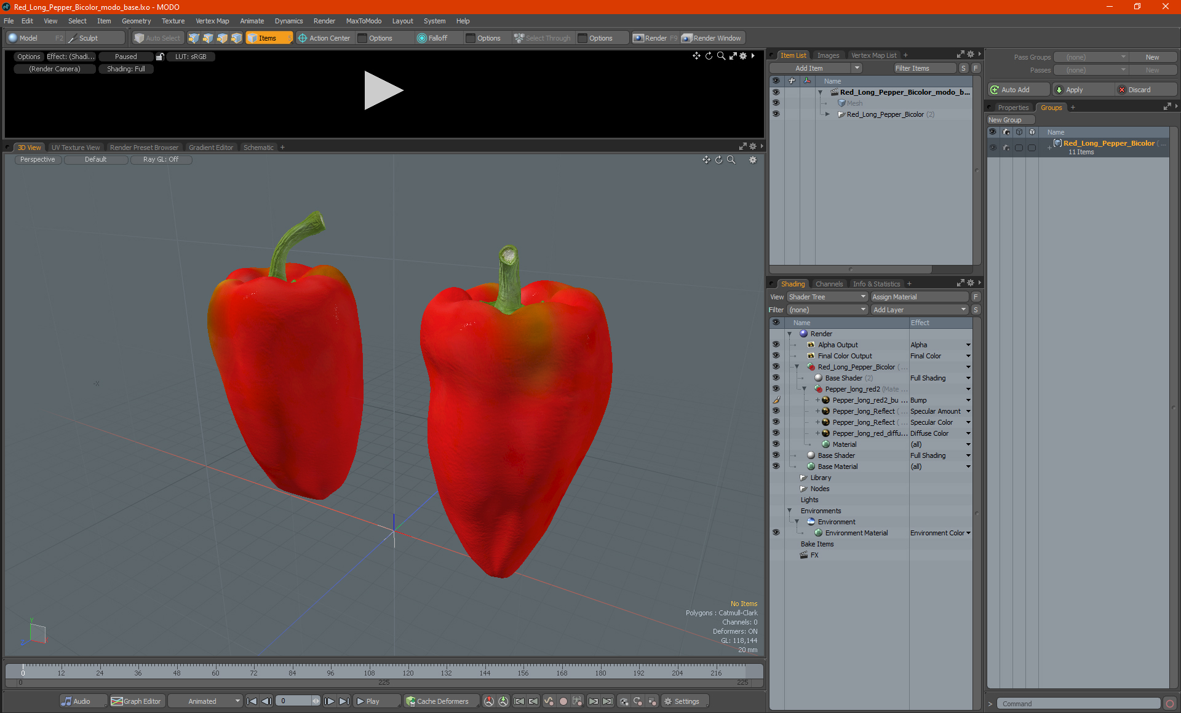Toggle visibility of Final Color Output layer
1181x713 pixels.
tap(776, 356)
